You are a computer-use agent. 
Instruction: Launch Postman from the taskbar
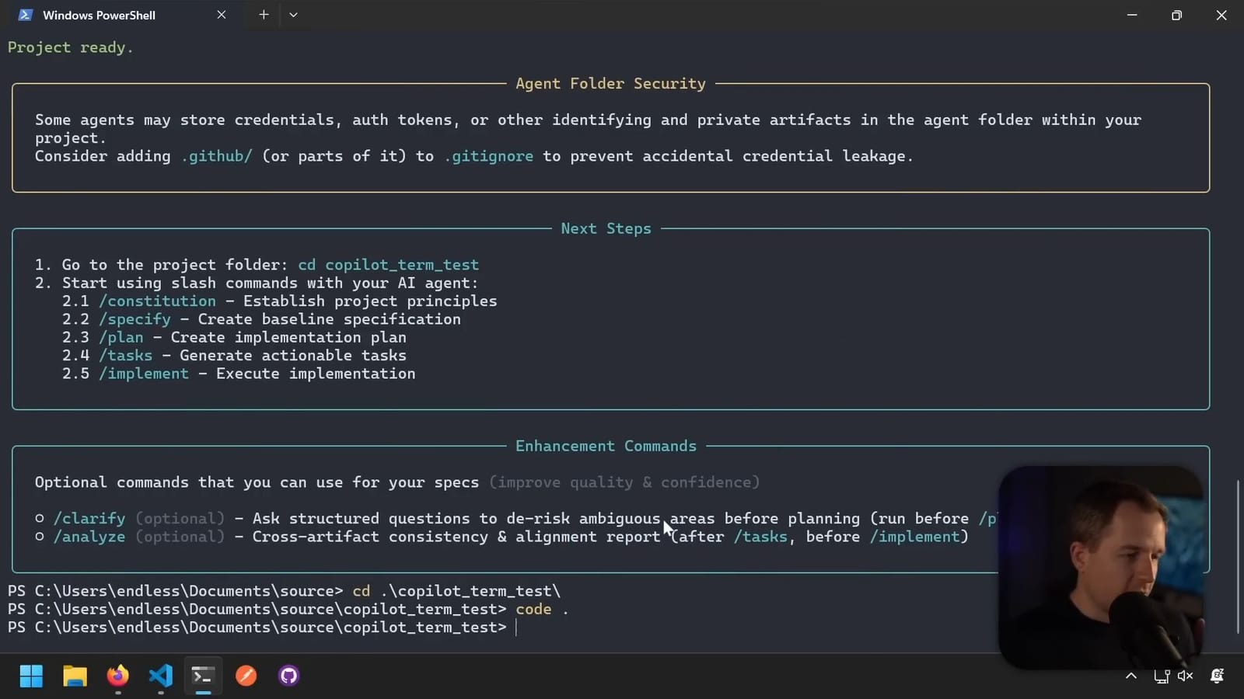click(246, 676)
